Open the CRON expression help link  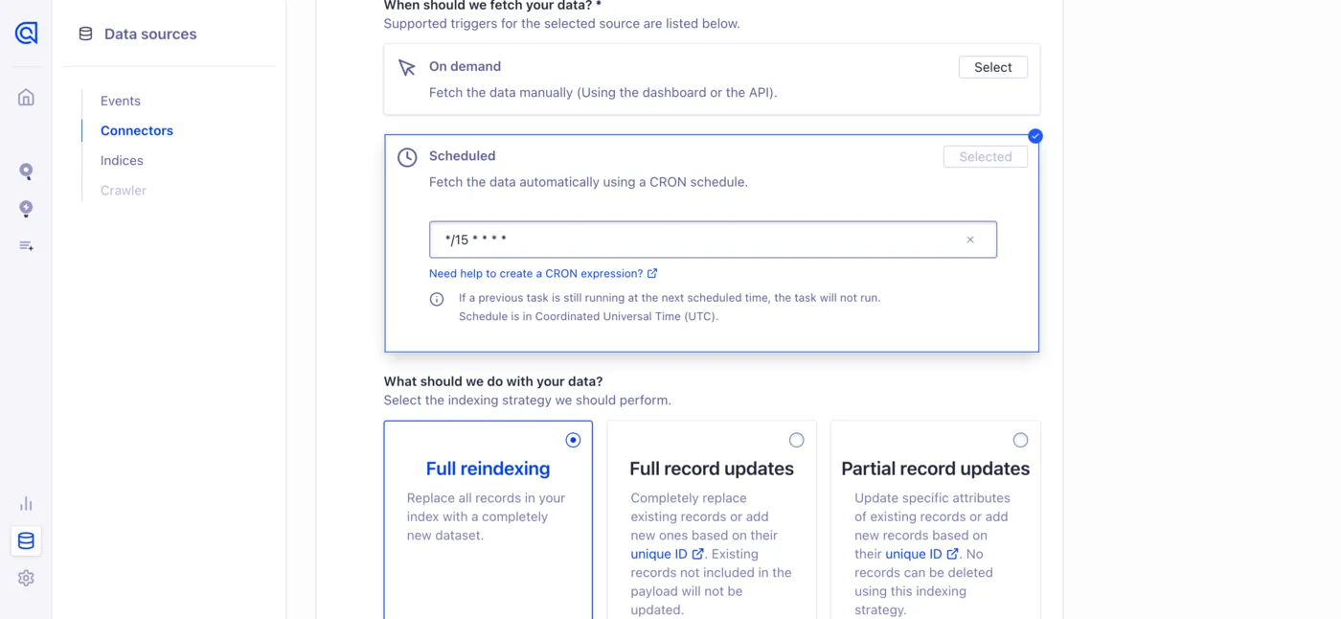pos(543,273)
